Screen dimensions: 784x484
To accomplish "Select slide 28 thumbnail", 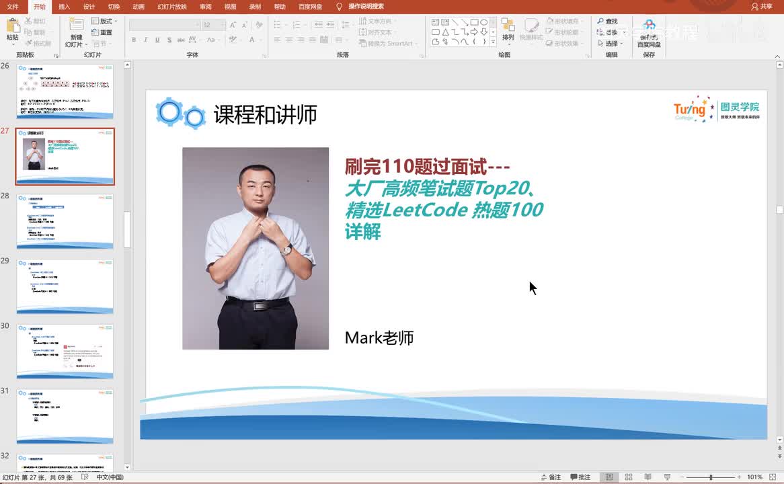I will pos(65,222).
